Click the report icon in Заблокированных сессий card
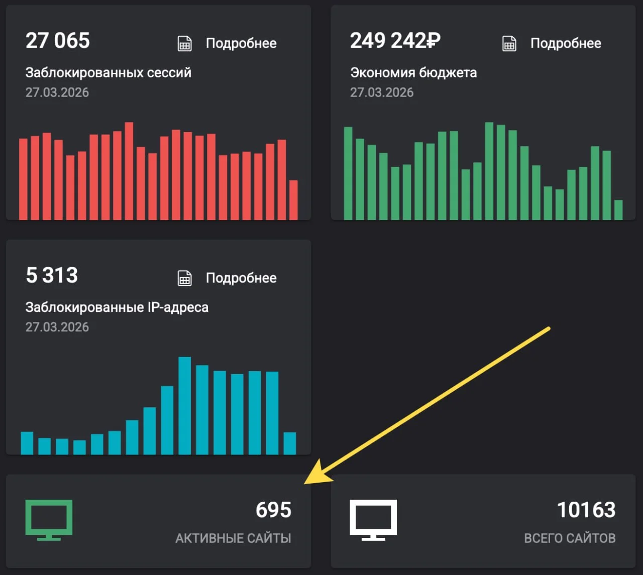This screenshot has width=643, height=575. pyautogui.click(x=184, y=44)
